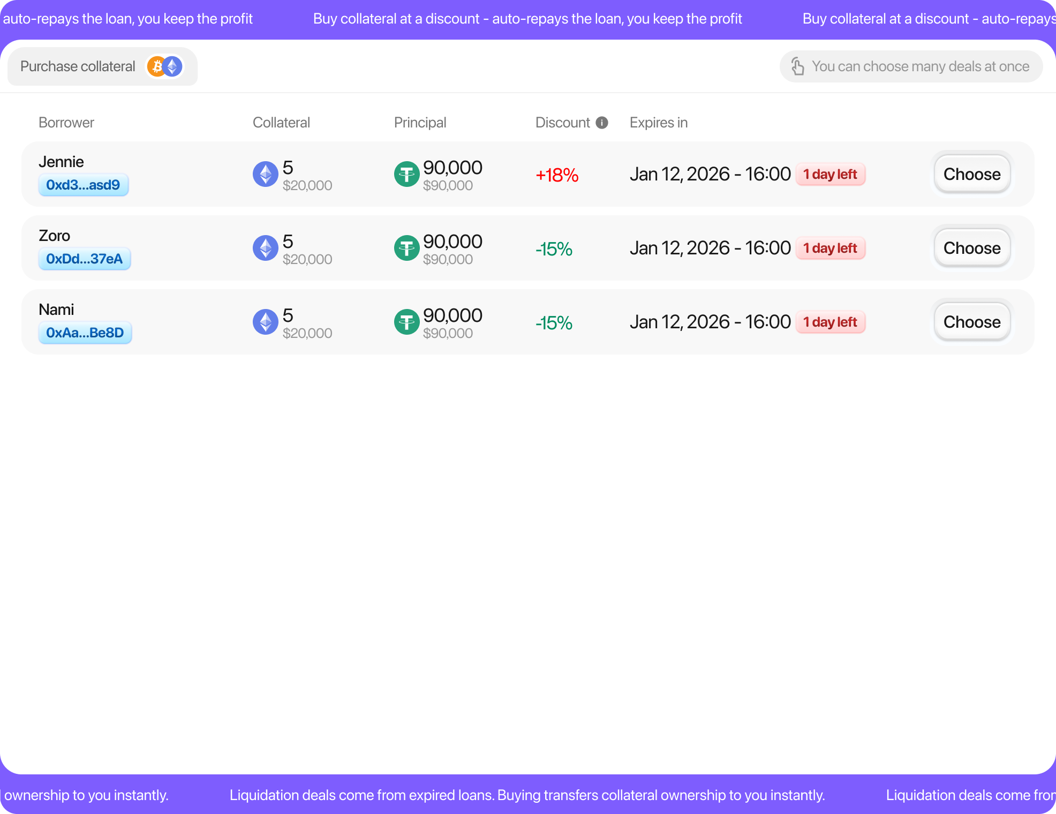The width and height of the screenshot is (1056, 814).
Task: Click Zoro's collateral value $20,000
Action: click(x=307, y=260)
